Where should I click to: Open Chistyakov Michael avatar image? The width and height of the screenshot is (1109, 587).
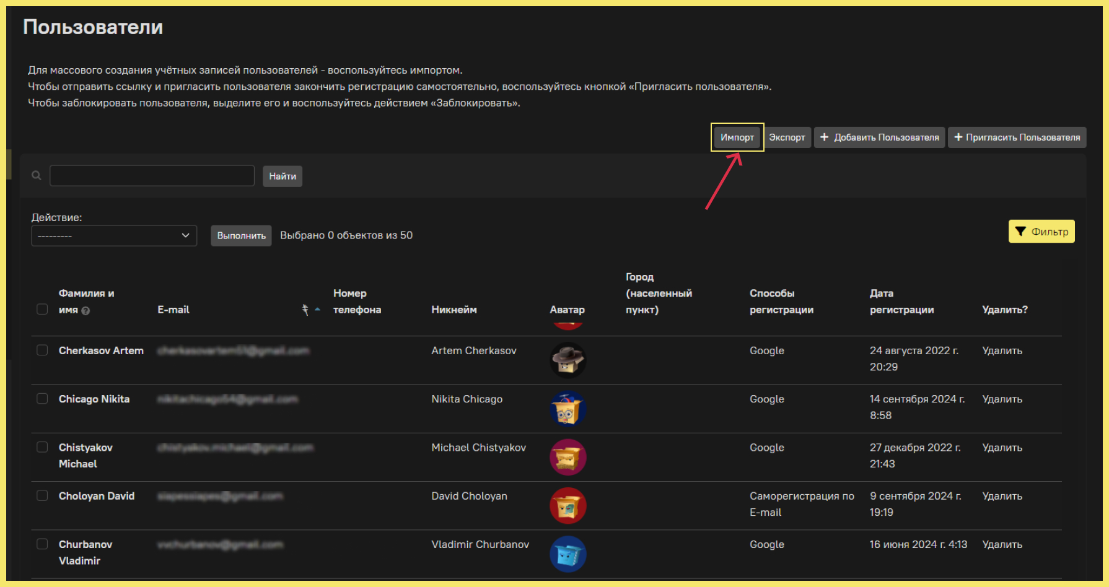568,457
